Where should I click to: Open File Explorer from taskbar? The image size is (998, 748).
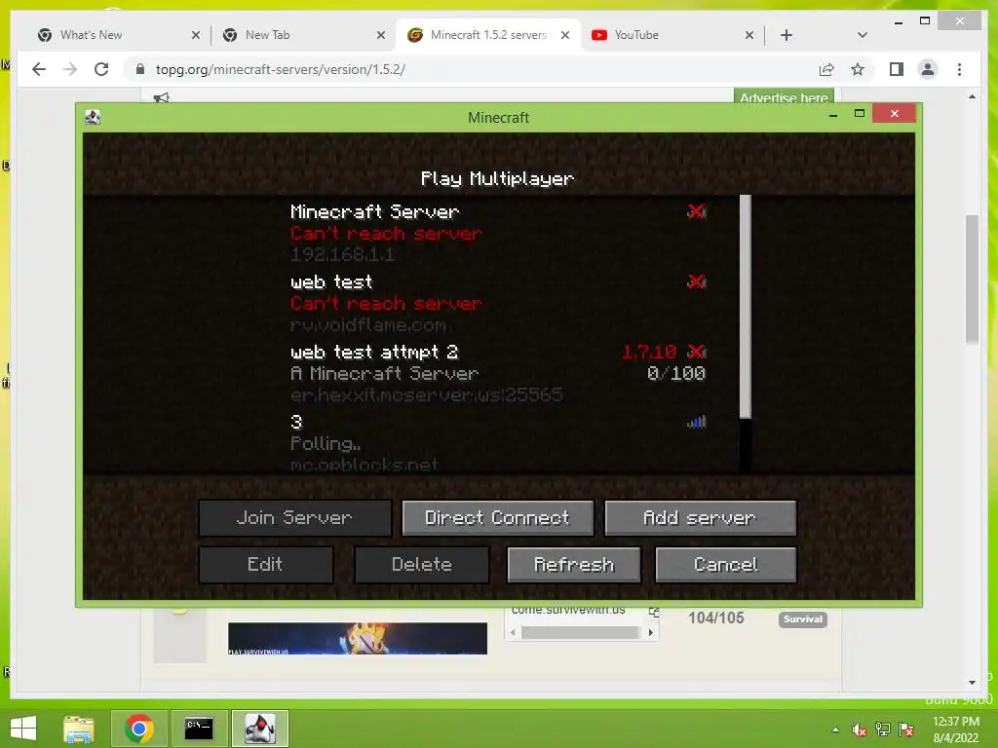[79, 729]
